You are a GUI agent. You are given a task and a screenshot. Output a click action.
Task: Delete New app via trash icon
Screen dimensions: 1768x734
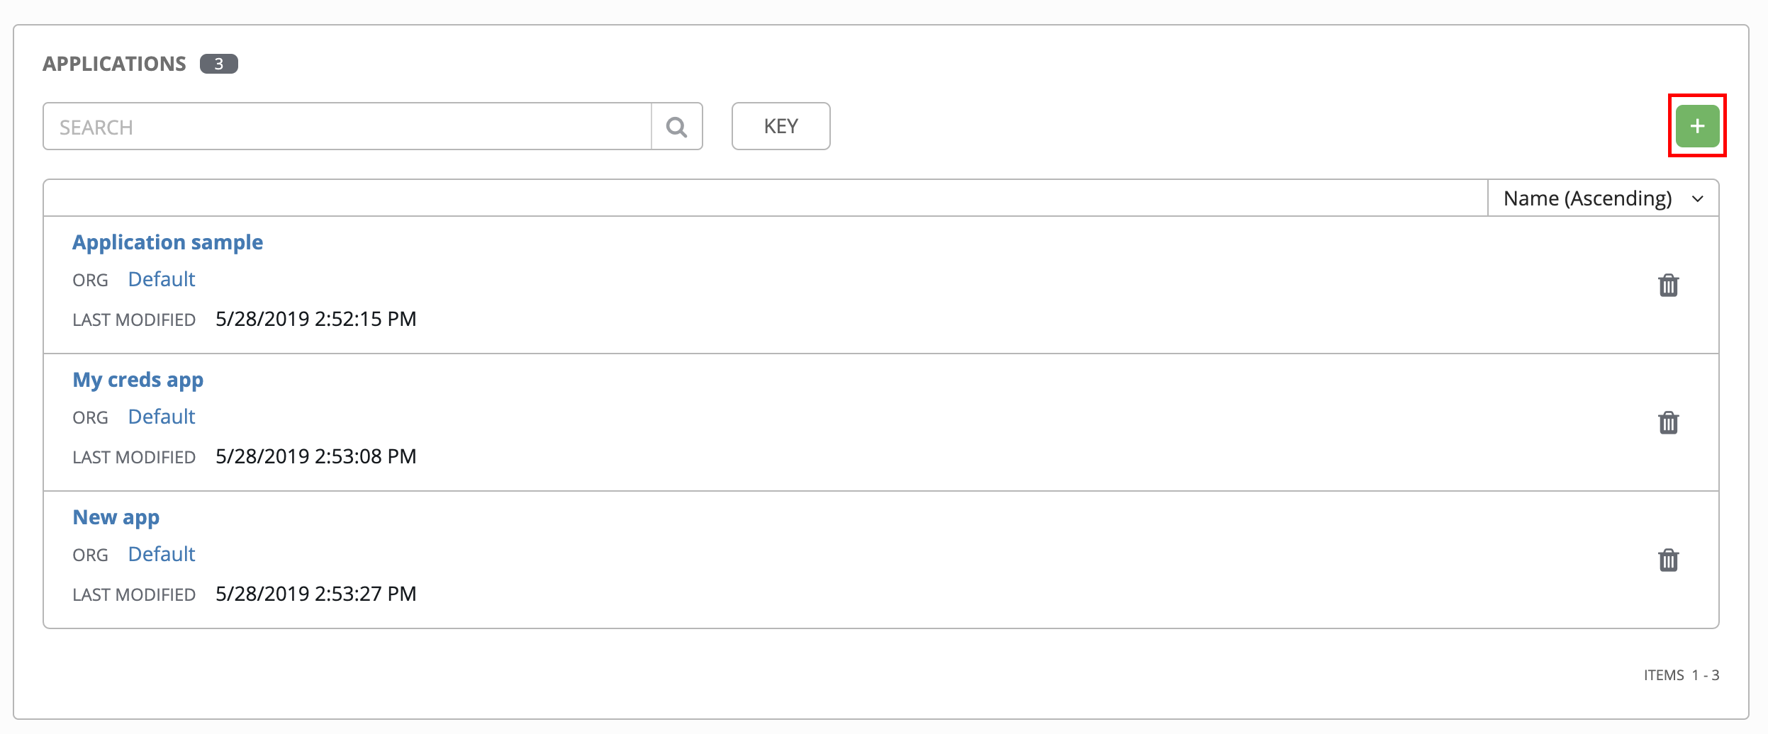[x=1668, y=560]
